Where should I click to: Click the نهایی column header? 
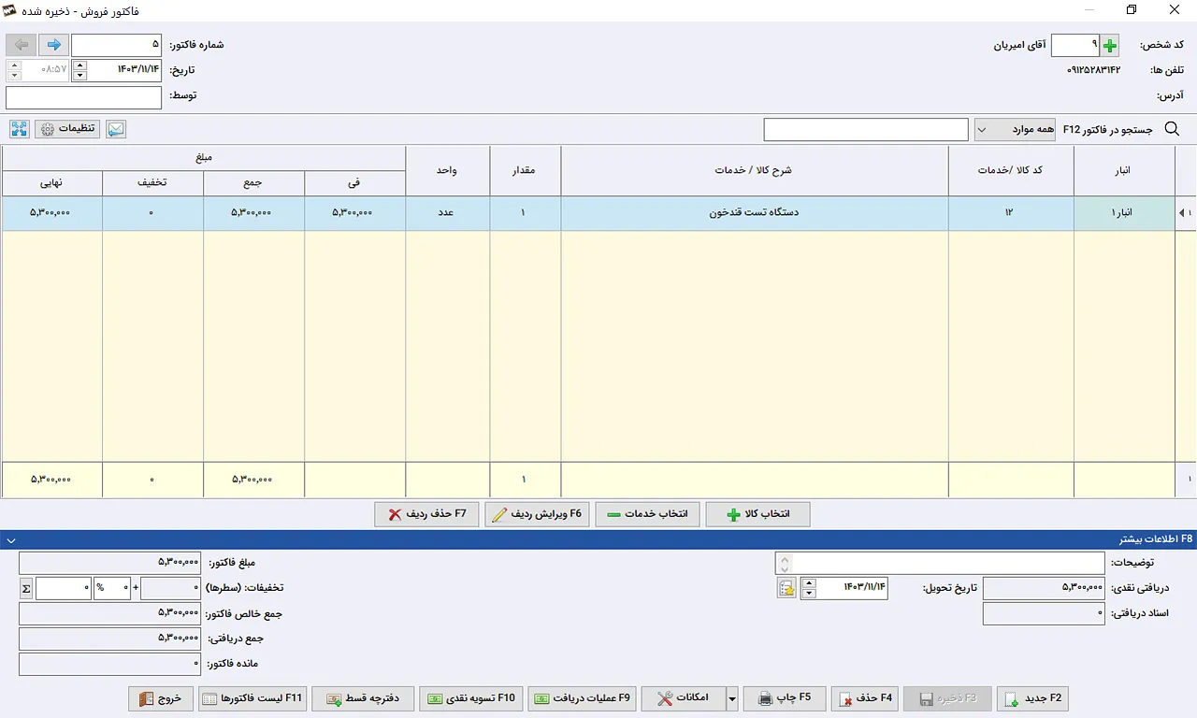tap(51, 184)
